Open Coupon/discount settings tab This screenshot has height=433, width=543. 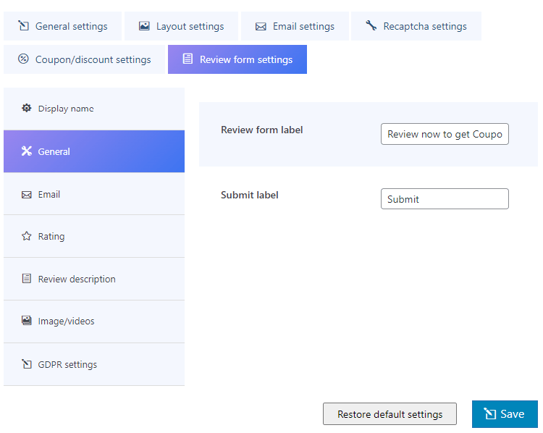84,59
